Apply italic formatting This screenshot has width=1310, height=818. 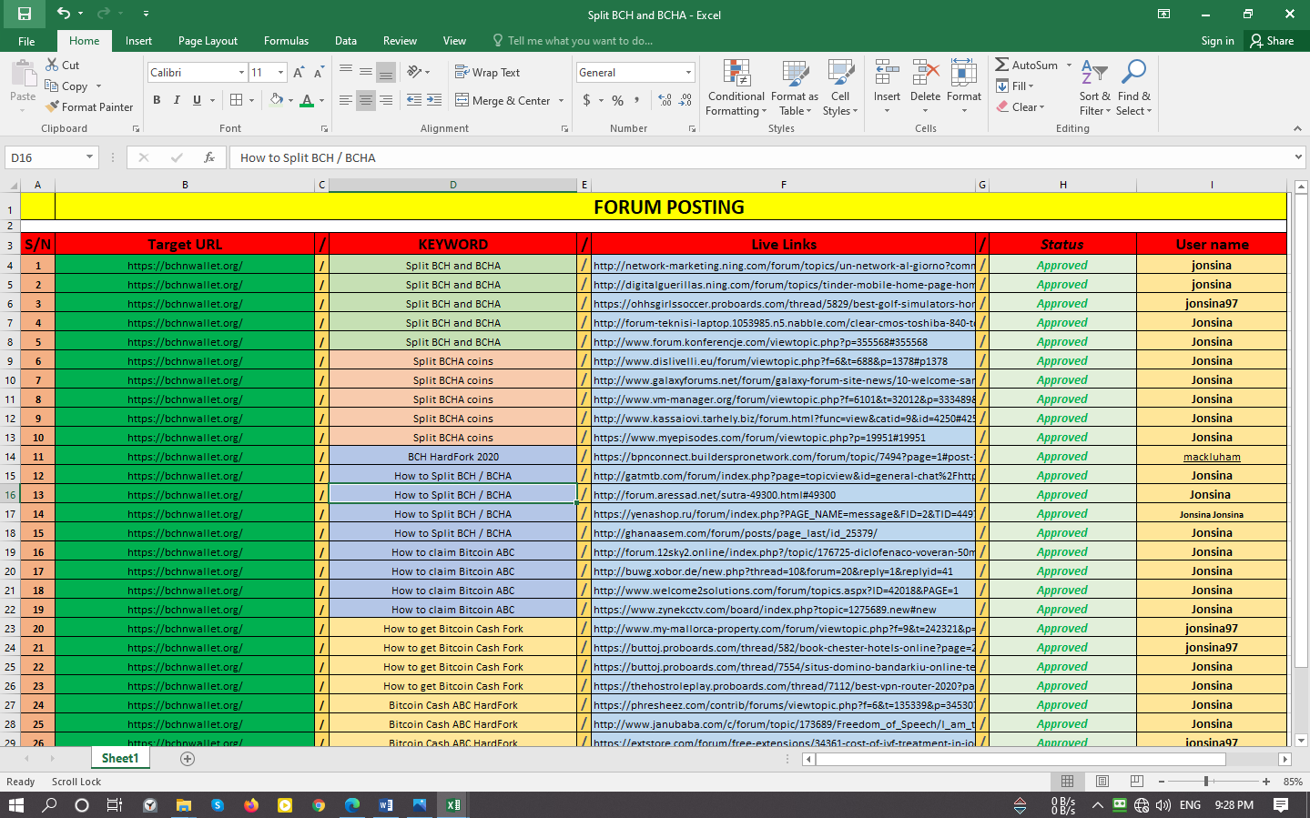(175, 100)
